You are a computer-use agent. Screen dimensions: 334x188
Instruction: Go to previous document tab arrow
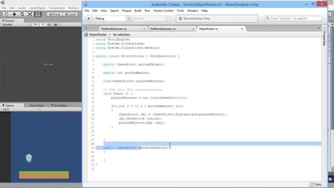(x=86, y=28)
